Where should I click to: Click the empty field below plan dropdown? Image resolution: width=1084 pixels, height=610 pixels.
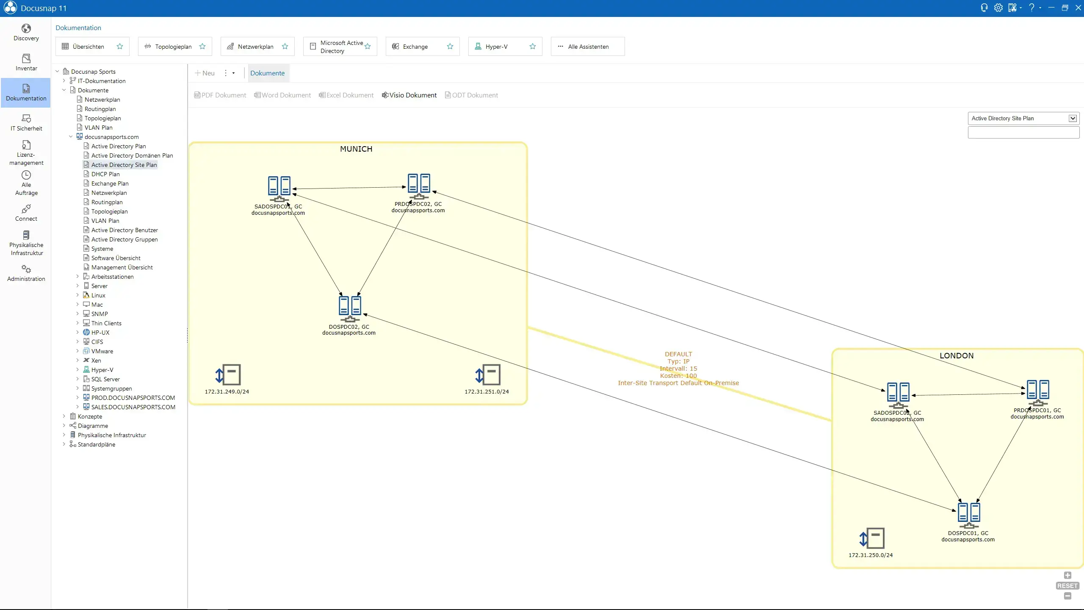coord(1023,133)
